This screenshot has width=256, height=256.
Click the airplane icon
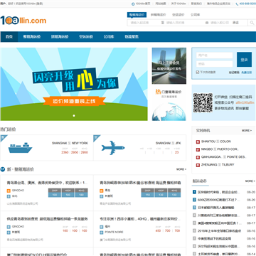point(113,148)
